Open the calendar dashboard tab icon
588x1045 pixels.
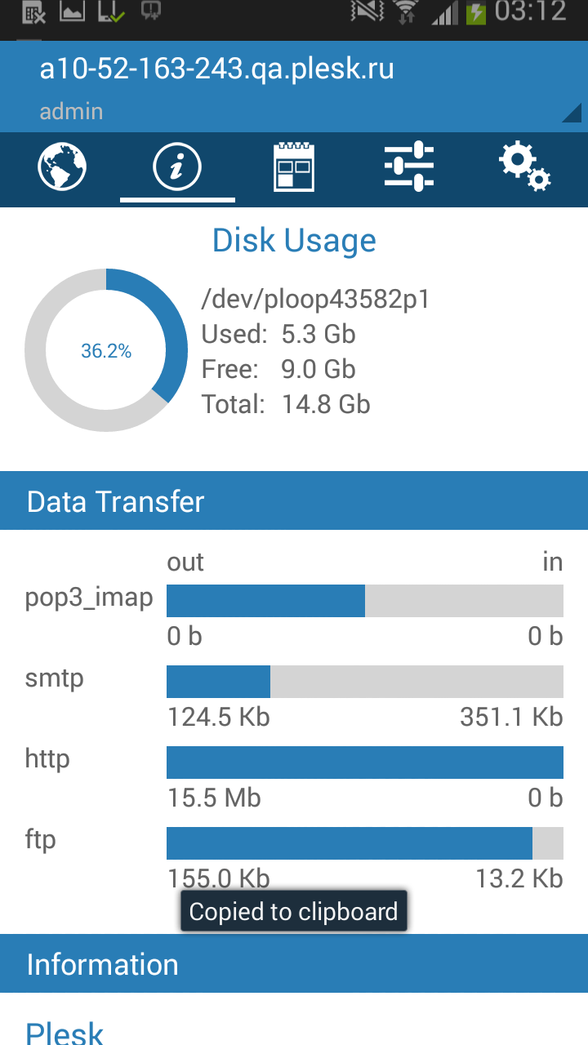pyautogui.click(x=293, y=167)
